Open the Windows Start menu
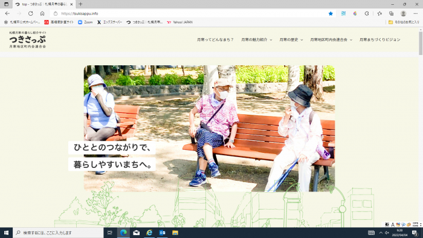This screenshot has height=238, width=423. click(6, 233)
